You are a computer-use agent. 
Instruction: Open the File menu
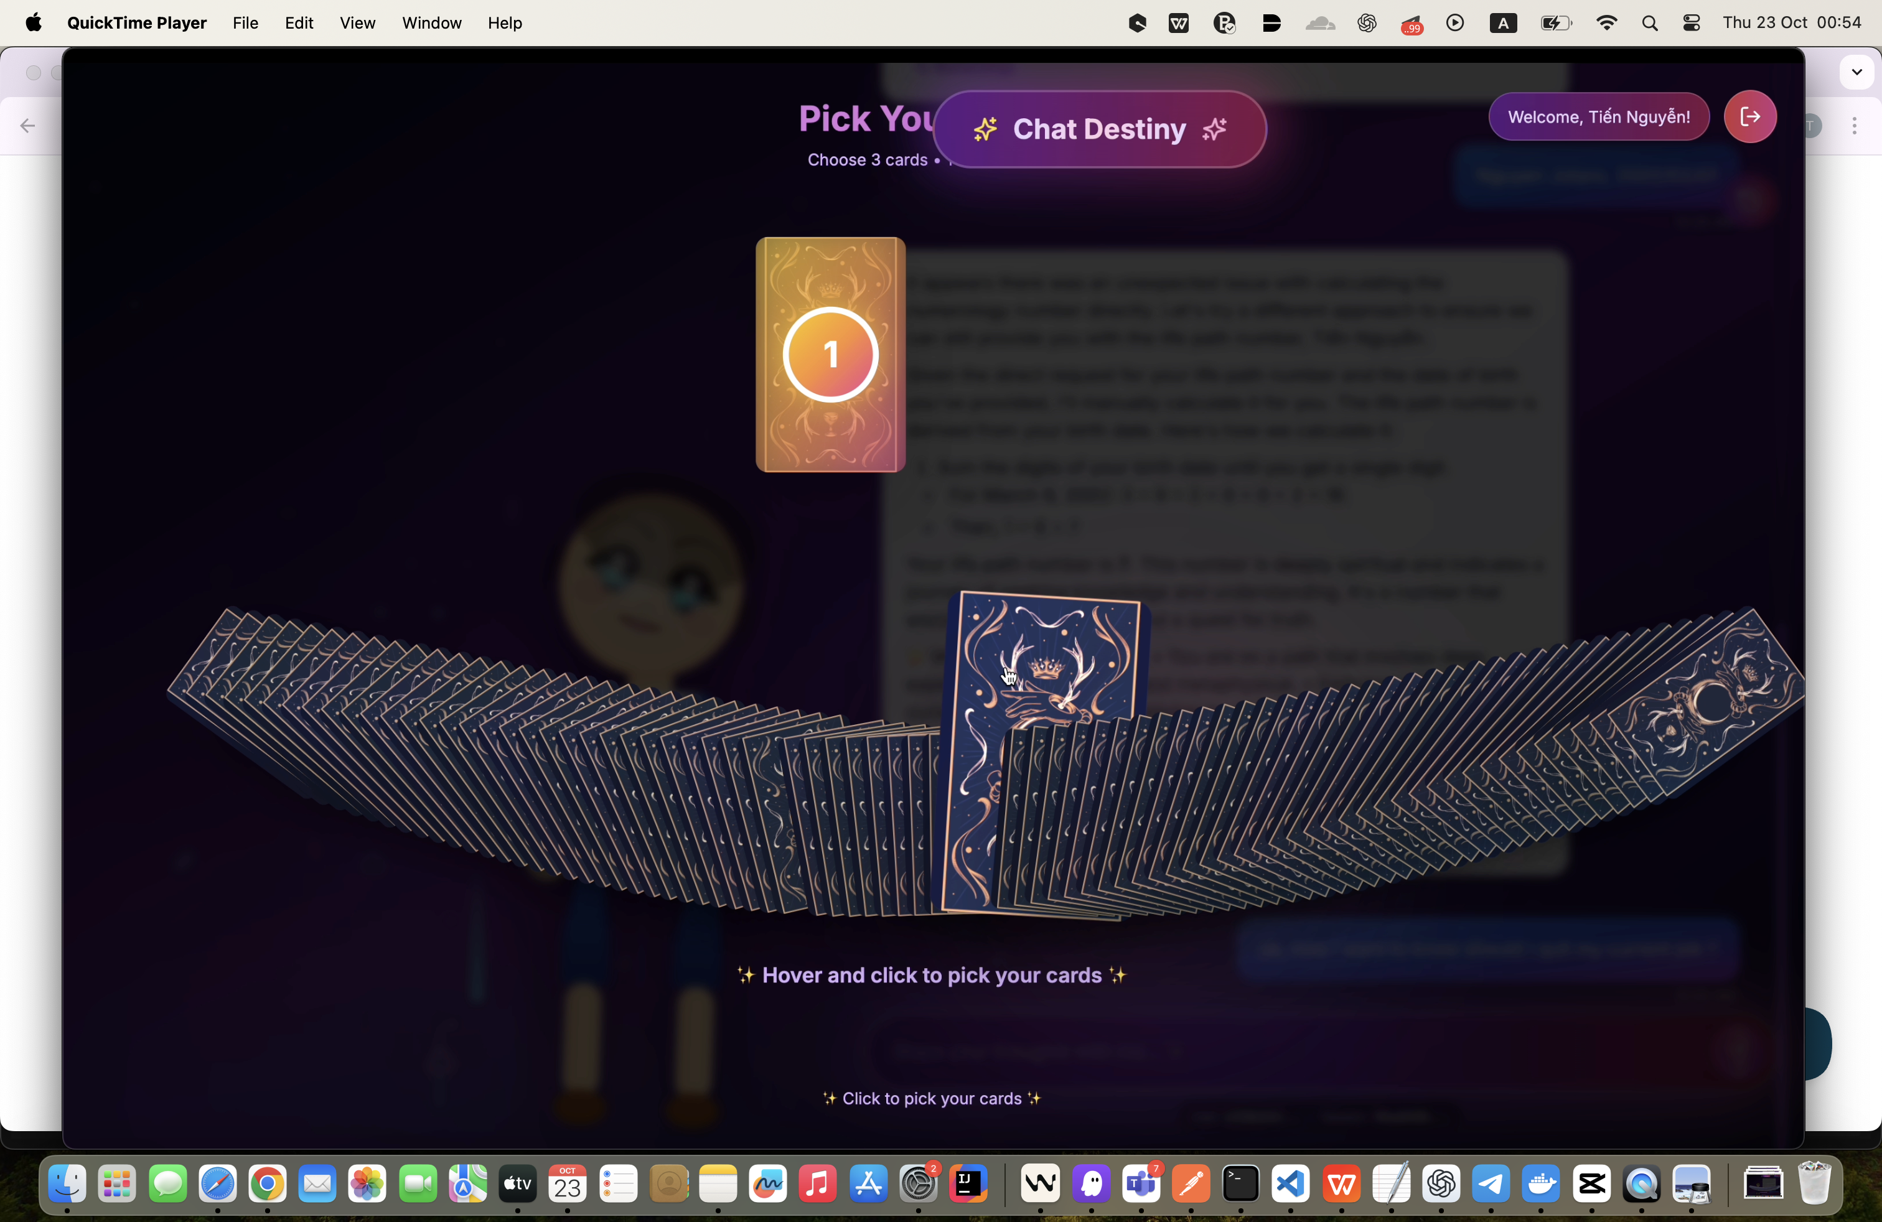click(x=245, y=23)
